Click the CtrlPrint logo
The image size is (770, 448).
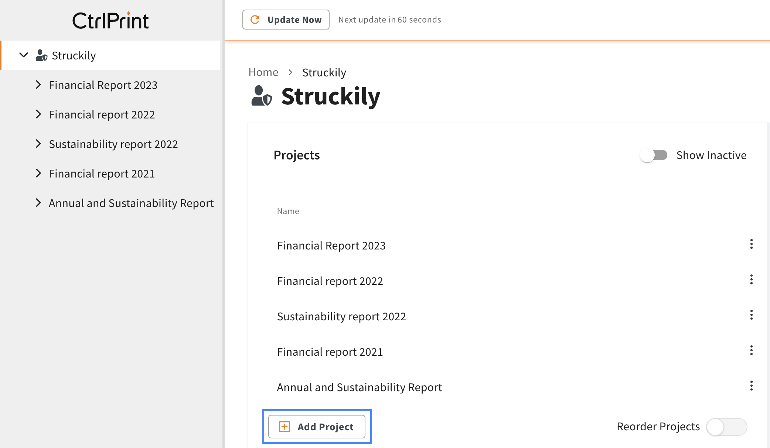110,21
